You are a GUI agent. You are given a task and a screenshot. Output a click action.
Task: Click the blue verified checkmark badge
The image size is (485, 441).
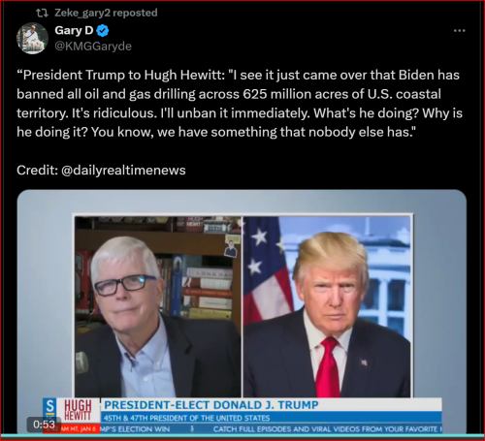coord(103,31)
